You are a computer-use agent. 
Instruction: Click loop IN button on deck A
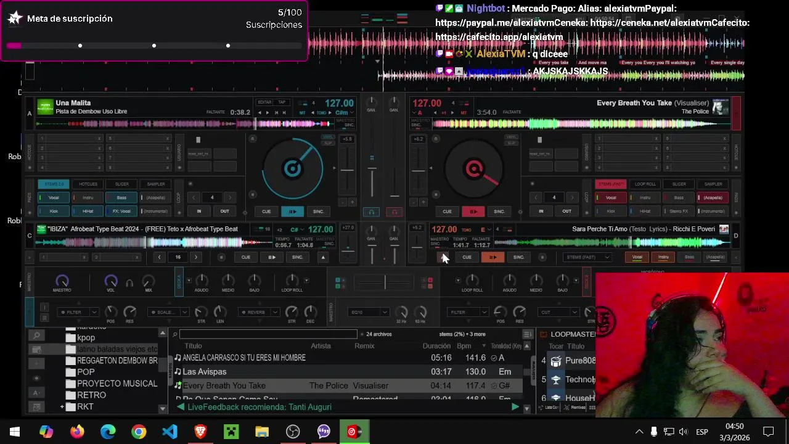[199, 211]
